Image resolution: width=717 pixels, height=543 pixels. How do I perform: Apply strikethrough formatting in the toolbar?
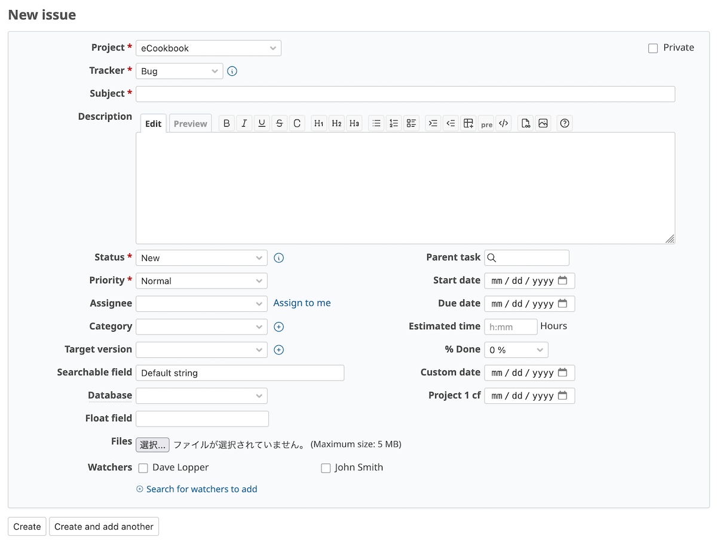[280, 123]
